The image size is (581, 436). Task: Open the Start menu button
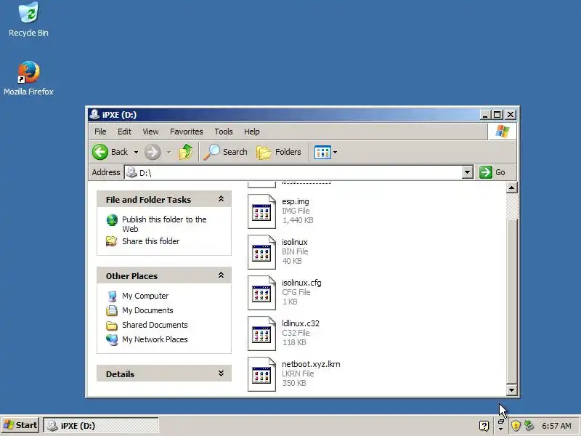coord(20,425)
